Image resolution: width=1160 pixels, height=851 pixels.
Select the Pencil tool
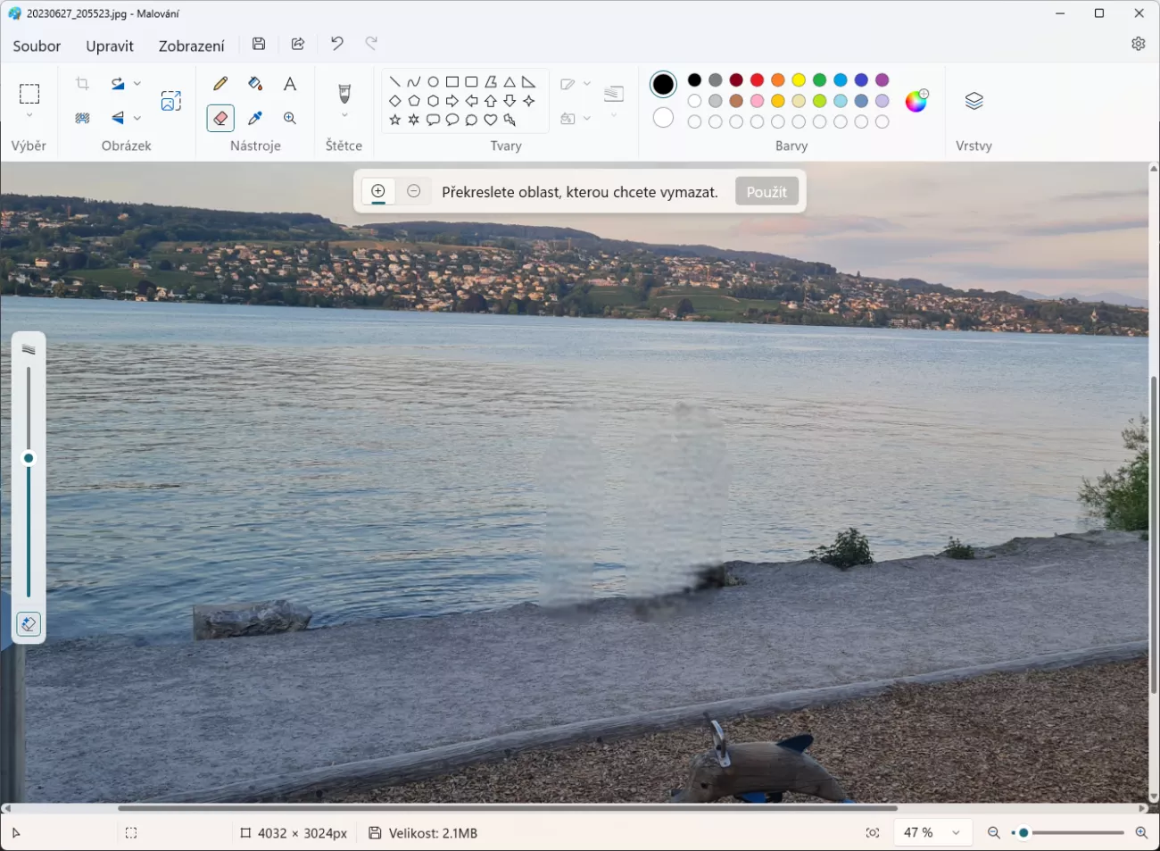pyautogui.click(x=220, y=84)
